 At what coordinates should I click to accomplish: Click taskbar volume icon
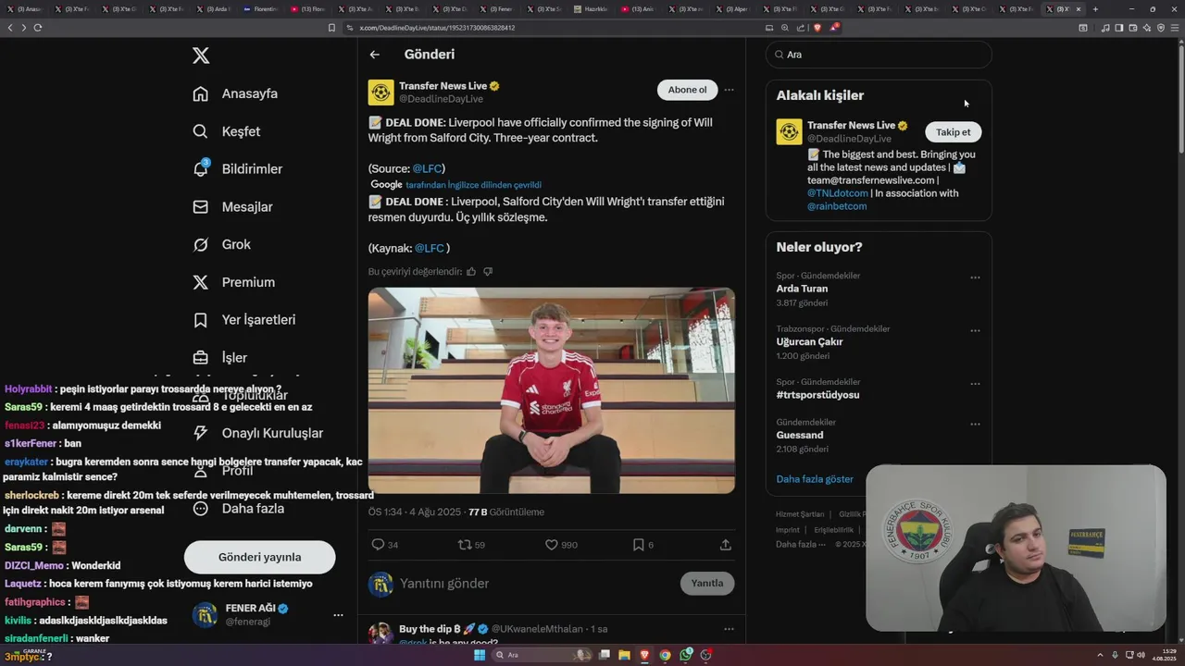pos(1141,655)
